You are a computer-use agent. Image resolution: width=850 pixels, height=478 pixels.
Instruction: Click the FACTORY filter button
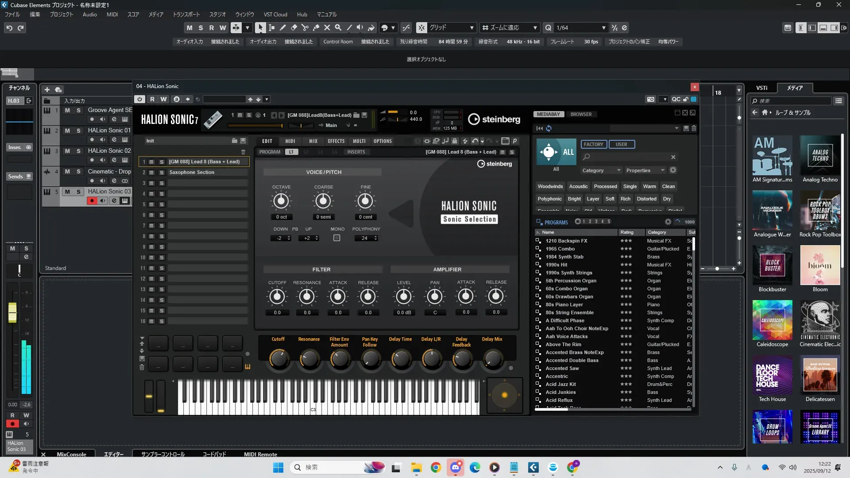pyautogui.click(x=593, y=144)
